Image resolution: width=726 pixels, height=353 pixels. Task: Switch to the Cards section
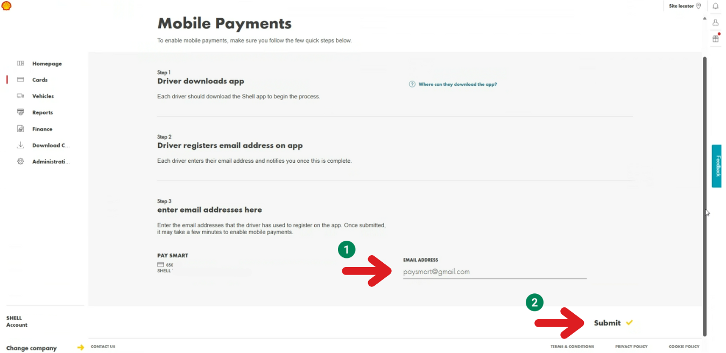click(22, 80)
